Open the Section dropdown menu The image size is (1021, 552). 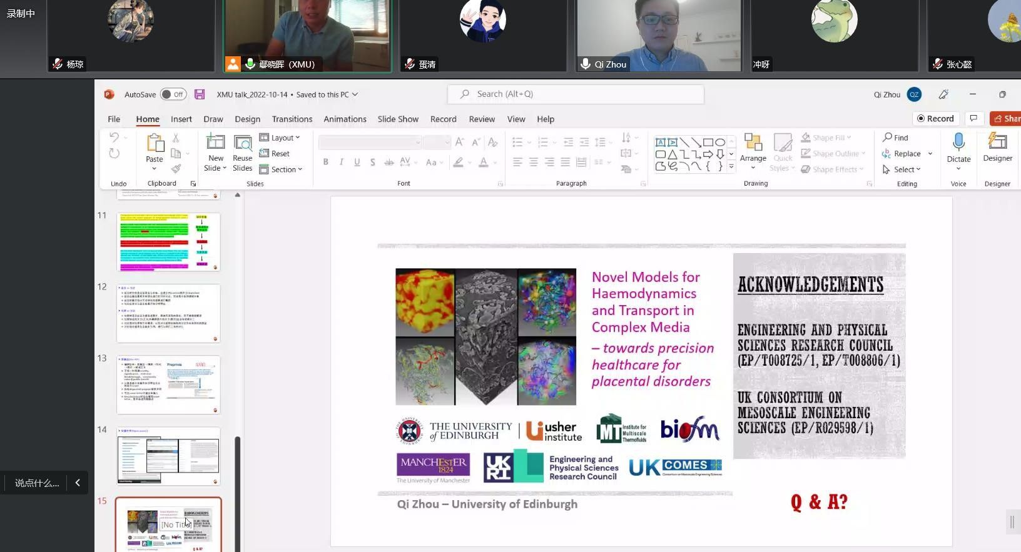coord(282,169)
